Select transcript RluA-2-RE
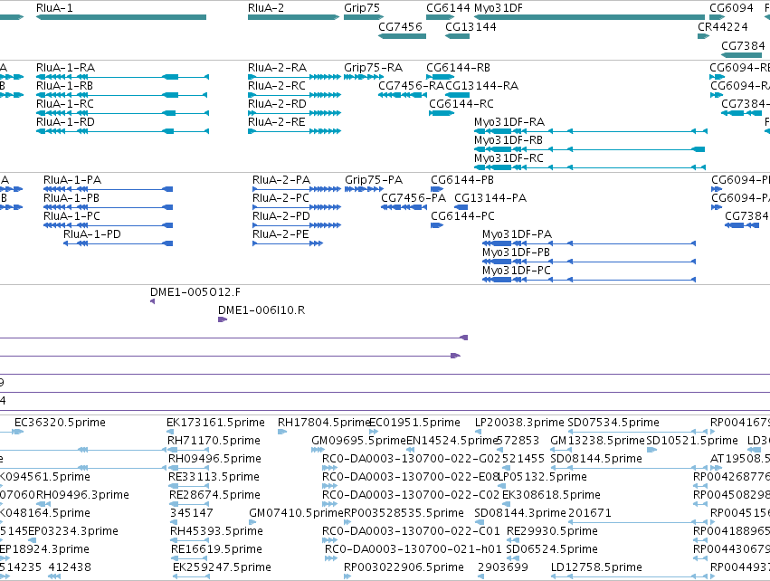The image size is (770, 581). [x=277, y=122]
